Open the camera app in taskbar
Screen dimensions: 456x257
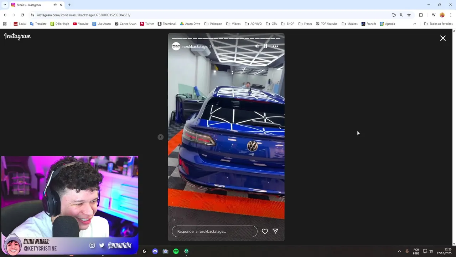[165, 251]
